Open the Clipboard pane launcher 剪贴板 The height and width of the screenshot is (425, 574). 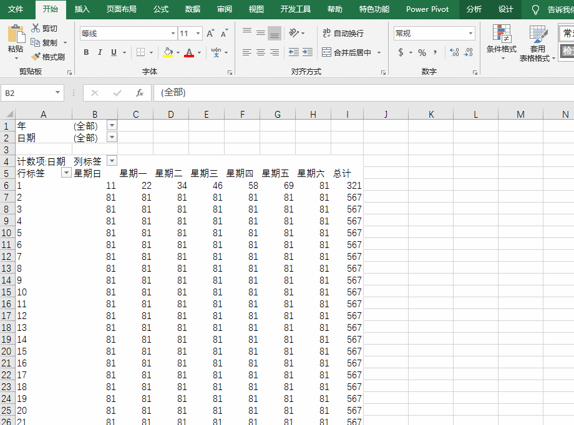pos(69,72)
